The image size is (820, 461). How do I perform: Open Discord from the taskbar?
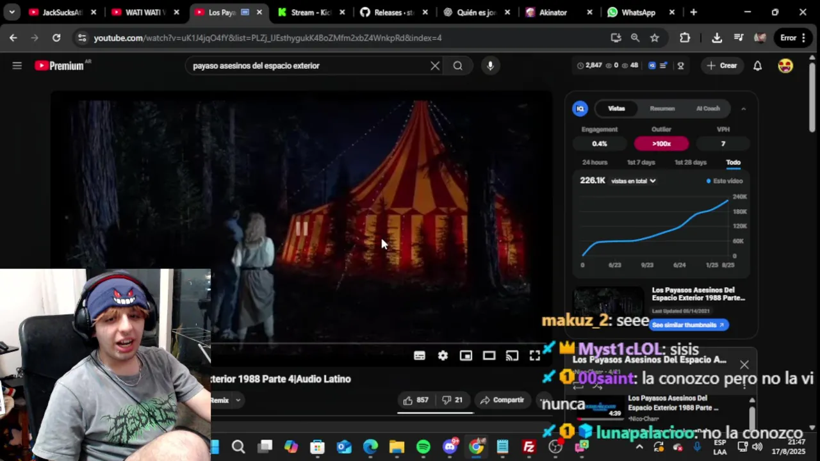click(450, 447)
